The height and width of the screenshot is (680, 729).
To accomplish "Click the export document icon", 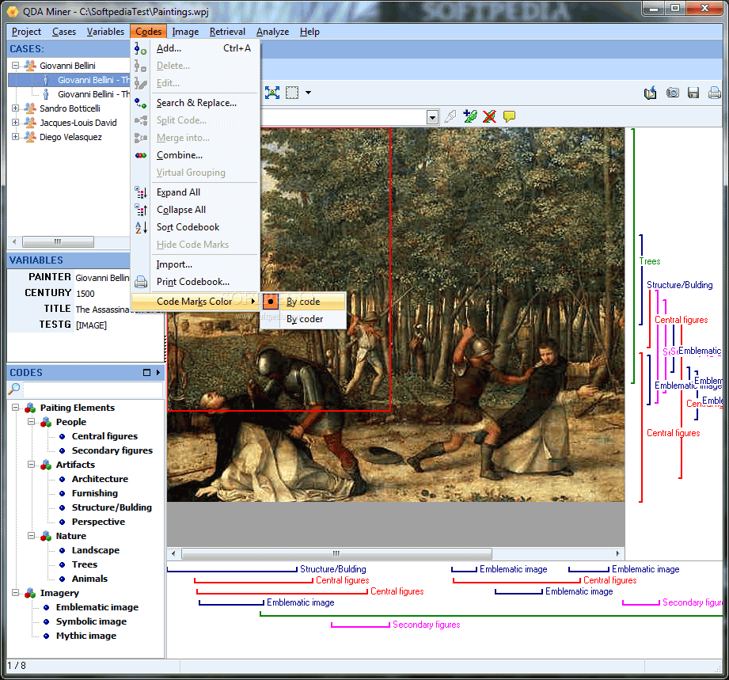I will 651,93.
